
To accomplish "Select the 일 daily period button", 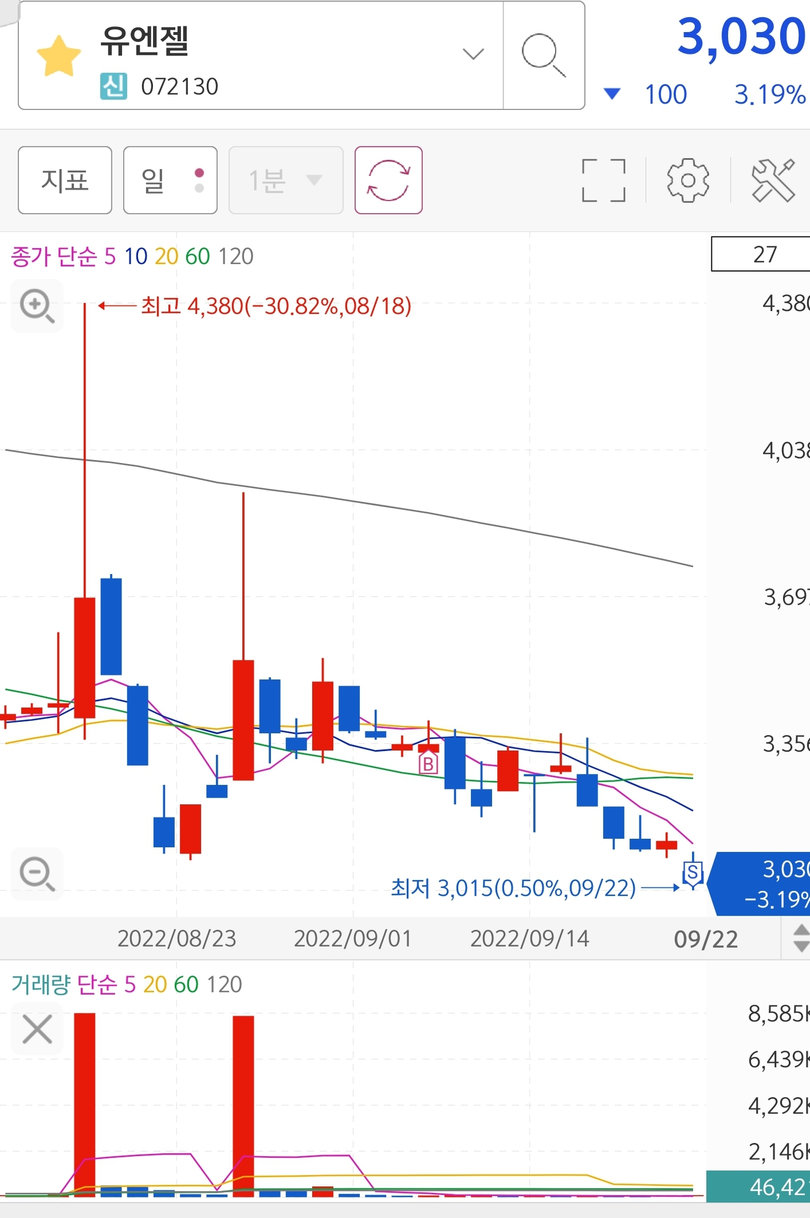I will click(x=170, y=180).
